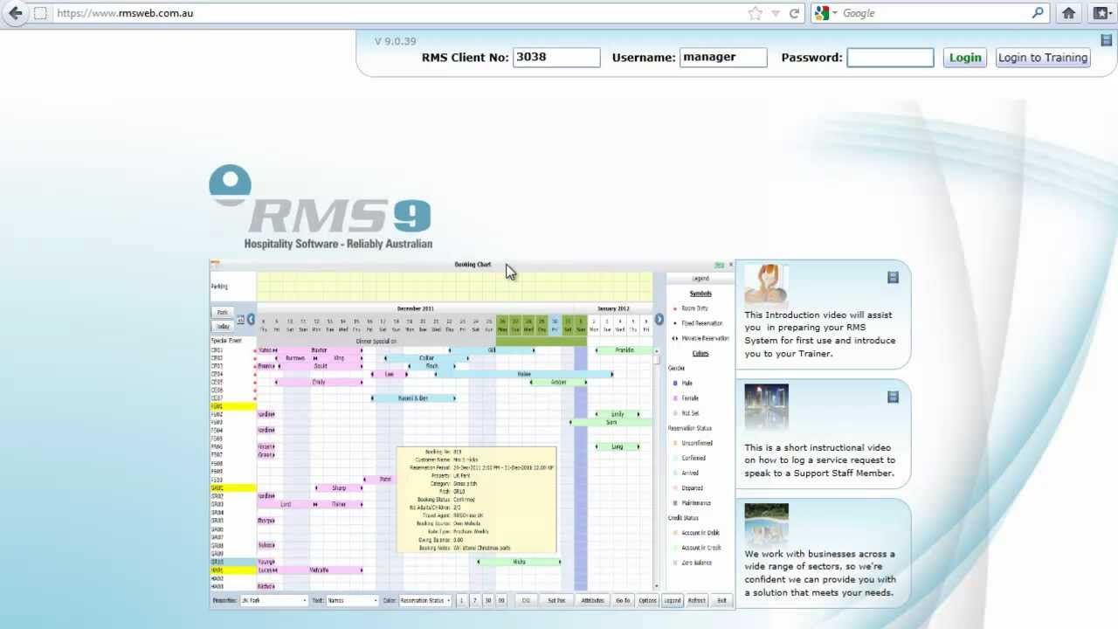Open the Color dropdown showing Reservation Status

pos(424,600)
